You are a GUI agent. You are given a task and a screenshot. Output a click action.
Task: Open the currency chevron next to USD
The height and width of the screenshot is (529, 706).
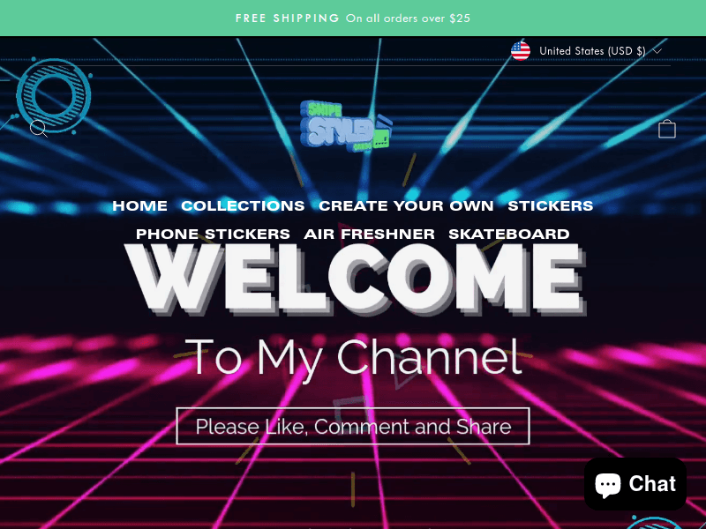657,51
